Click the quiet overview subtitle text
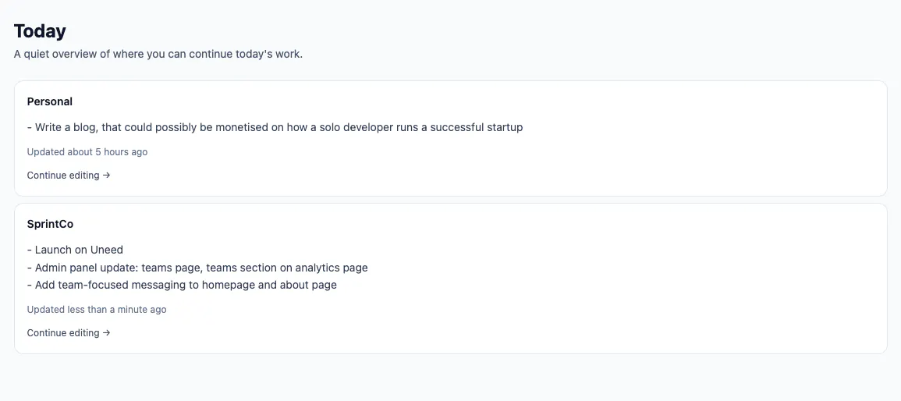Screen dimensions: 901x401 158,54
